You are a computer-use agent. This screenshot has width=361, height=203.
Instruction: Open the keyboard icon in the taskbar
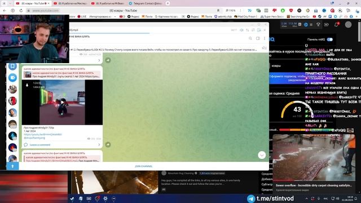coord(89,198)
